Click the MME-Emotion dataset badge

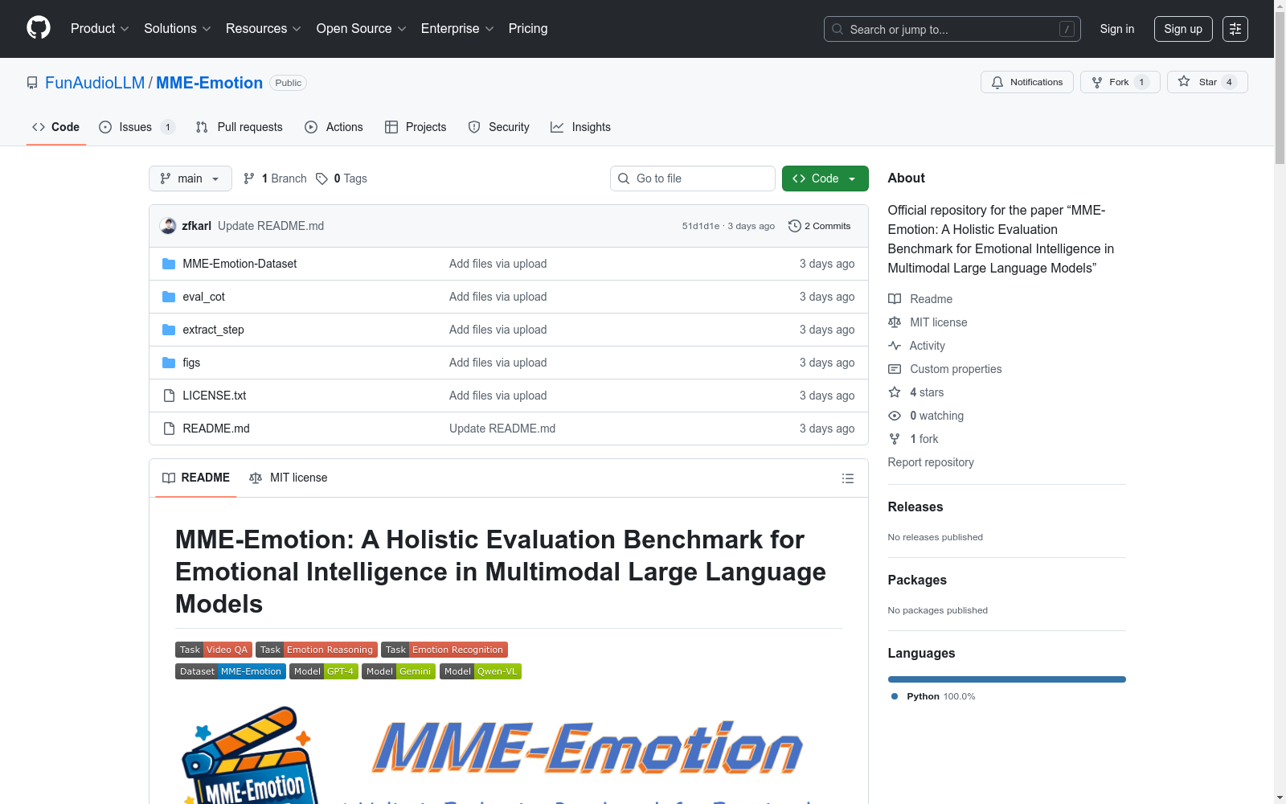click(x=231, y=671)
